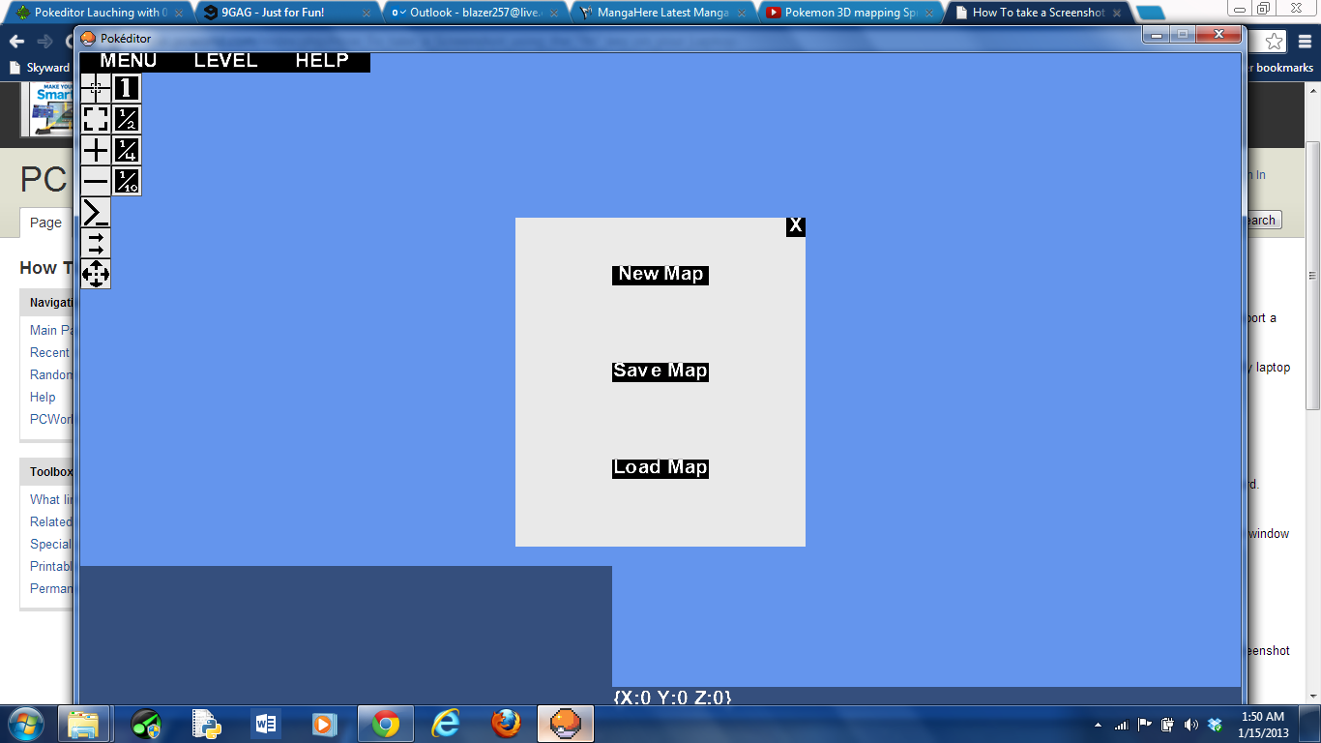Image resolution: width=1321 pixels, height=743 pixels.
Task: Open the command prompt tool icon
Action: click(x=95, y=212)
